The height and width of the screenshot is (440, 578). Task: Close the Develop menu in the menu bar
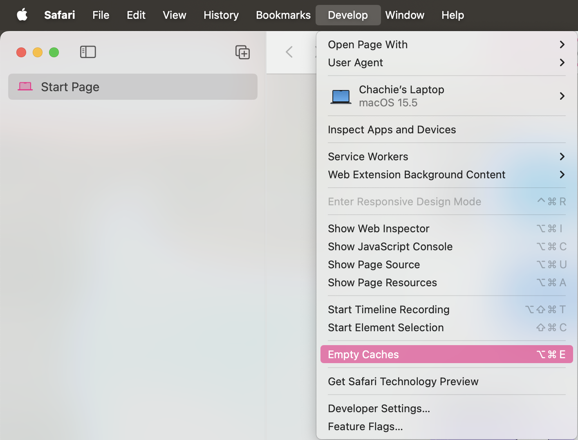(348, 15)
